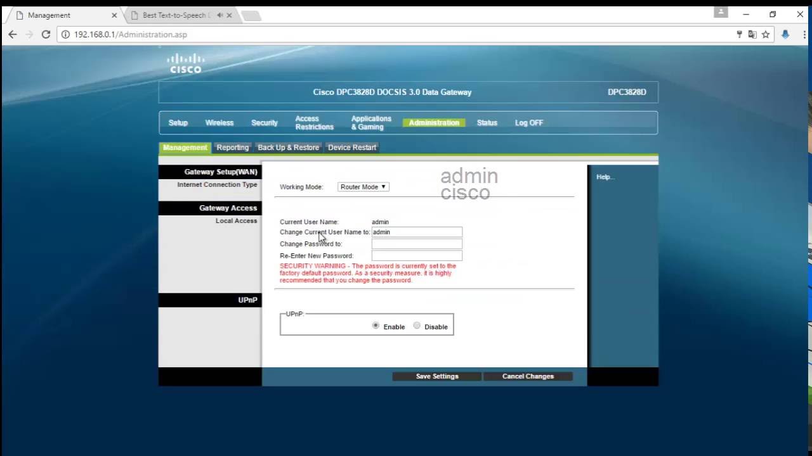Open the Setup menu
The height and width of the screenshot is (456, 812).
click(x=178, y=123)
